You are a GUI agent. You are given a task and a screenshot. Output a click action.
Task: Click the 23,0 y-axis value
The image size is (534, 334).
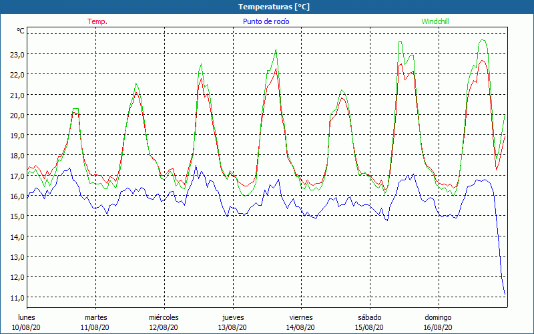pyautogui.click(x=17, y=55)
